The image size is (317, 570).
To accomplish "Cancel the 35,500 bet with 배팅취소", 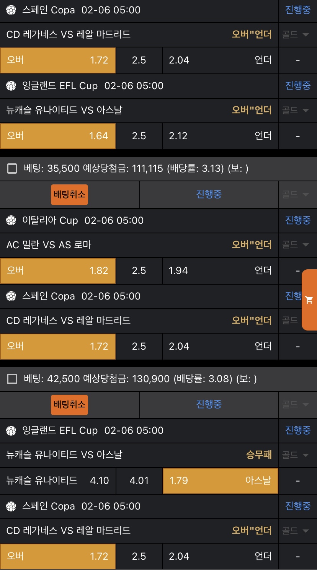I will [69, 194].
